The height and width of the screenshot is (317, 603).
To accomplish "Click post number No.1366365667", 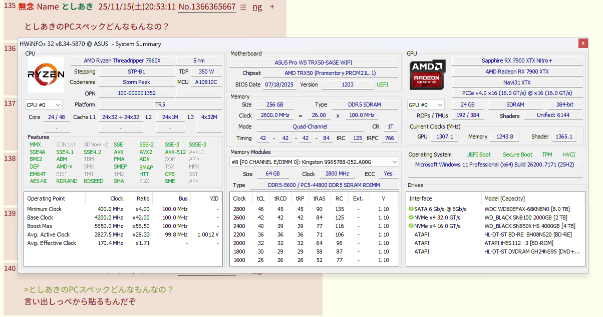I will coord(207,7).
